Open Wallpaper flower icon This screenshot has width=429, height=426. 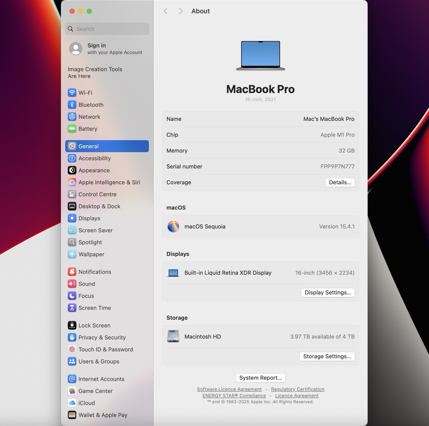[x=72, y=254]
